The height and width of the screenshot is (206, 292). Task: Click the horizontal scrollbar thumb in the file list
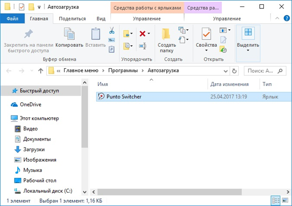pos(169,192)
